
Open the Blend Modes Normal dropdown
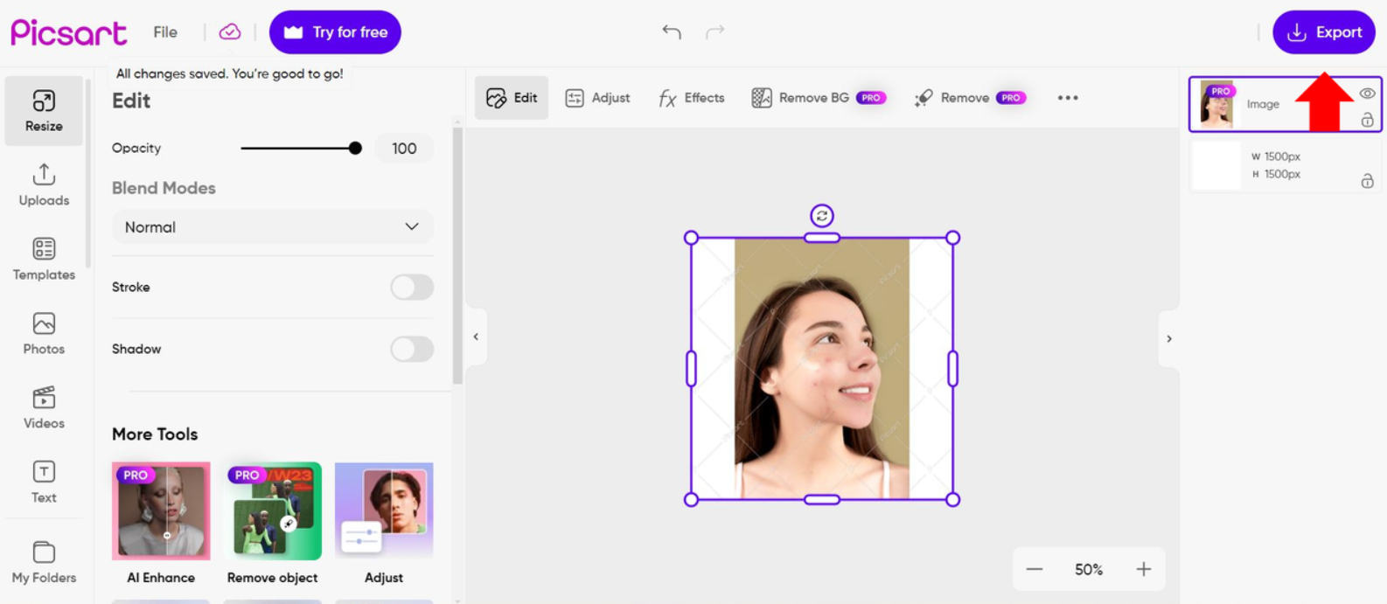tap(273, 226)
